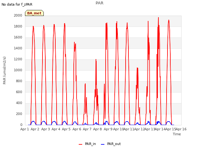This screenshot has height=150, width=200.
Task: Click the 0 y-axis tick label
Action: [x=21, y=125]
